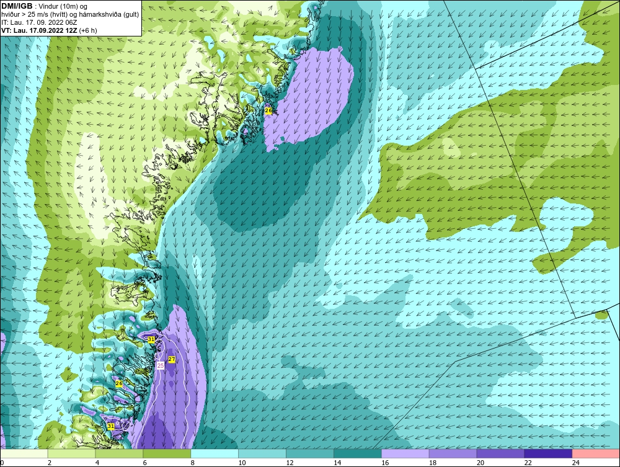Click the 0–2 m/s pale yellow legend swatch
The height and width of the screenshot is (467, 620).
[24, 453]
